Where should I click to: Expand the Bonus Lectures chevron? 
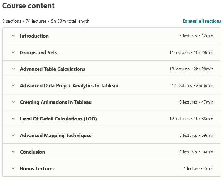click(13, 168)
